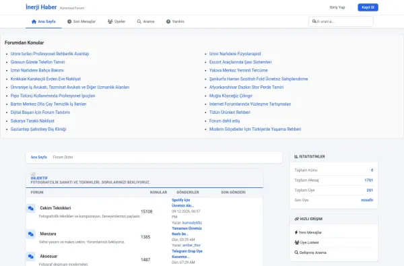Open Muğla Köyceğiz Çilingir topic
The image size is (404, 266).
[230, 96]
